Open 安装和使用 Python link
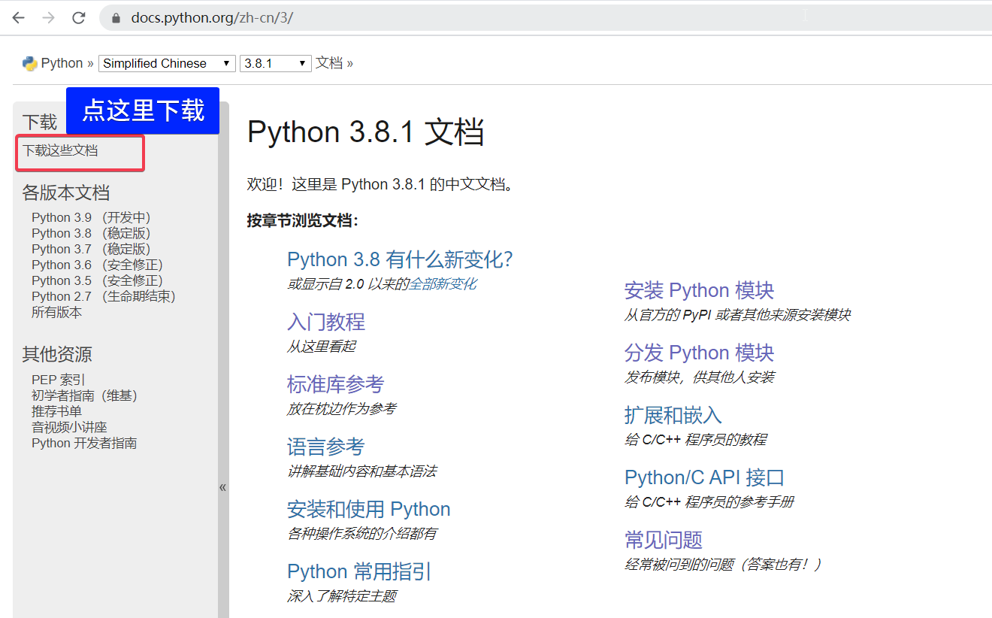The image size is (992, 618). click(x=369, y=509)
